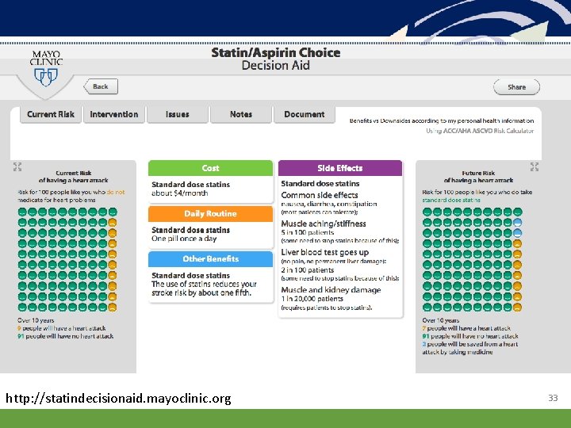
Task: Open the Current Risk tab
Action: point(51,115)
